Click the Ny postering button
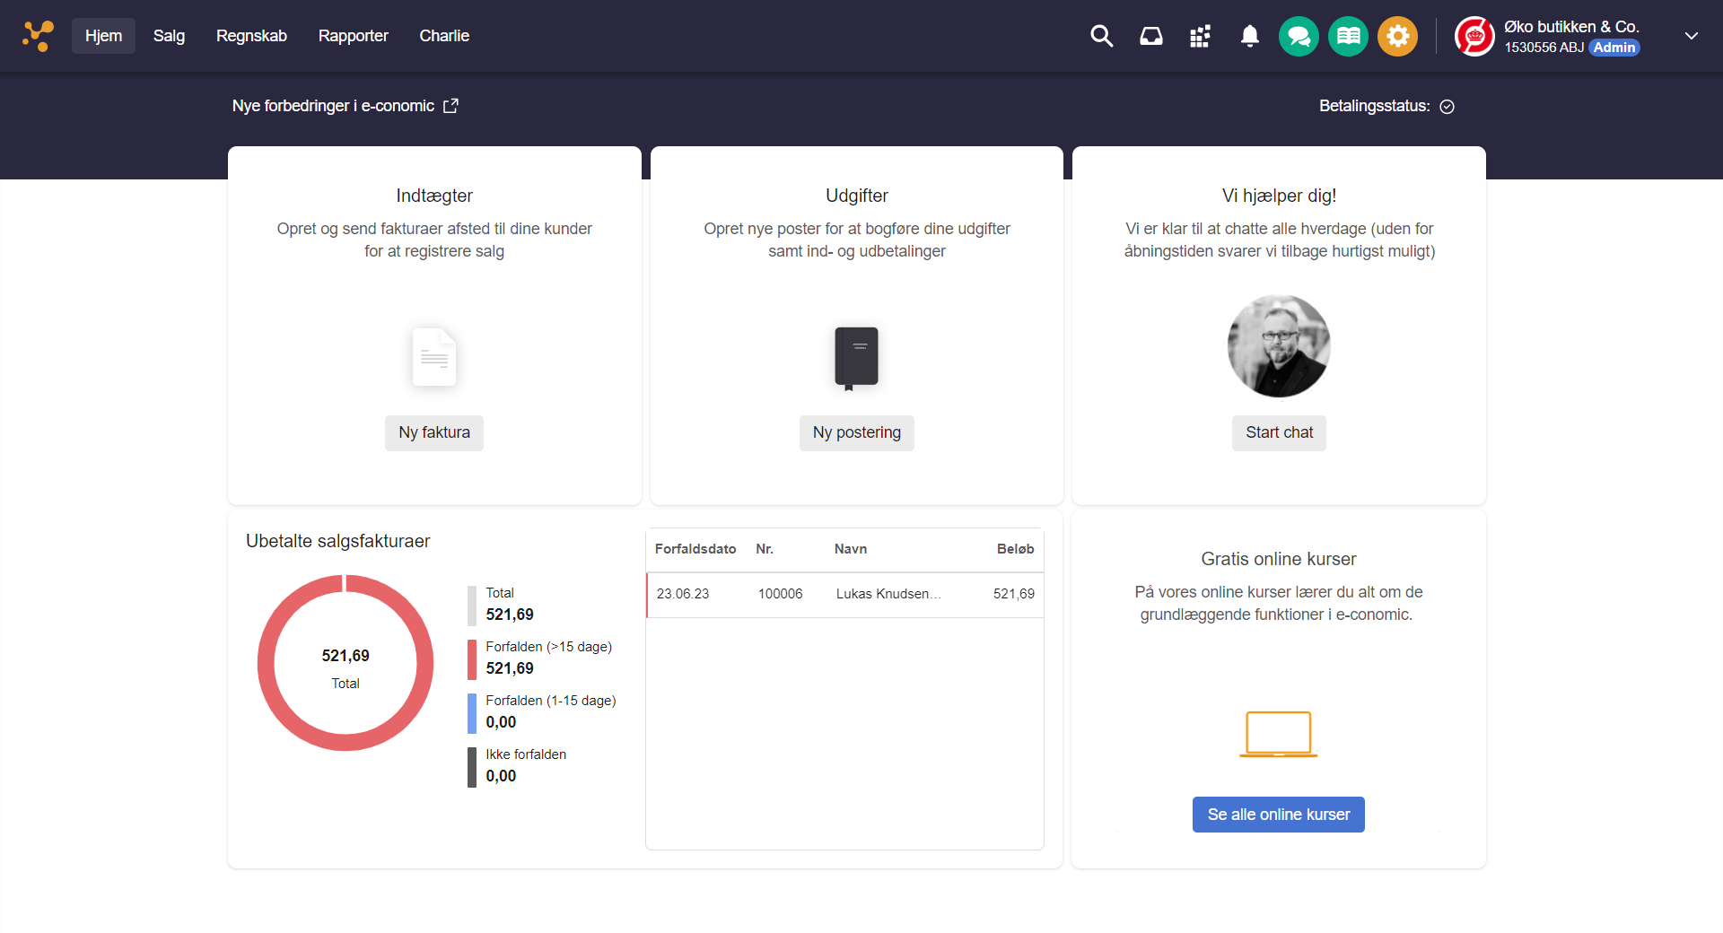This screenshot has width=1723, height=933. pyautogui.click(x=856, y=432)
